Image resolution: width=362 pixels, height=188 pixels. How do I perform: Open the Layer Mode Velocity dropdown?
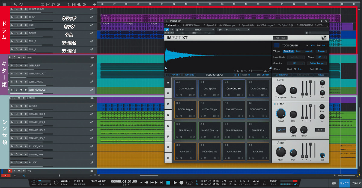pyautogui.click(x=296, y=57)
